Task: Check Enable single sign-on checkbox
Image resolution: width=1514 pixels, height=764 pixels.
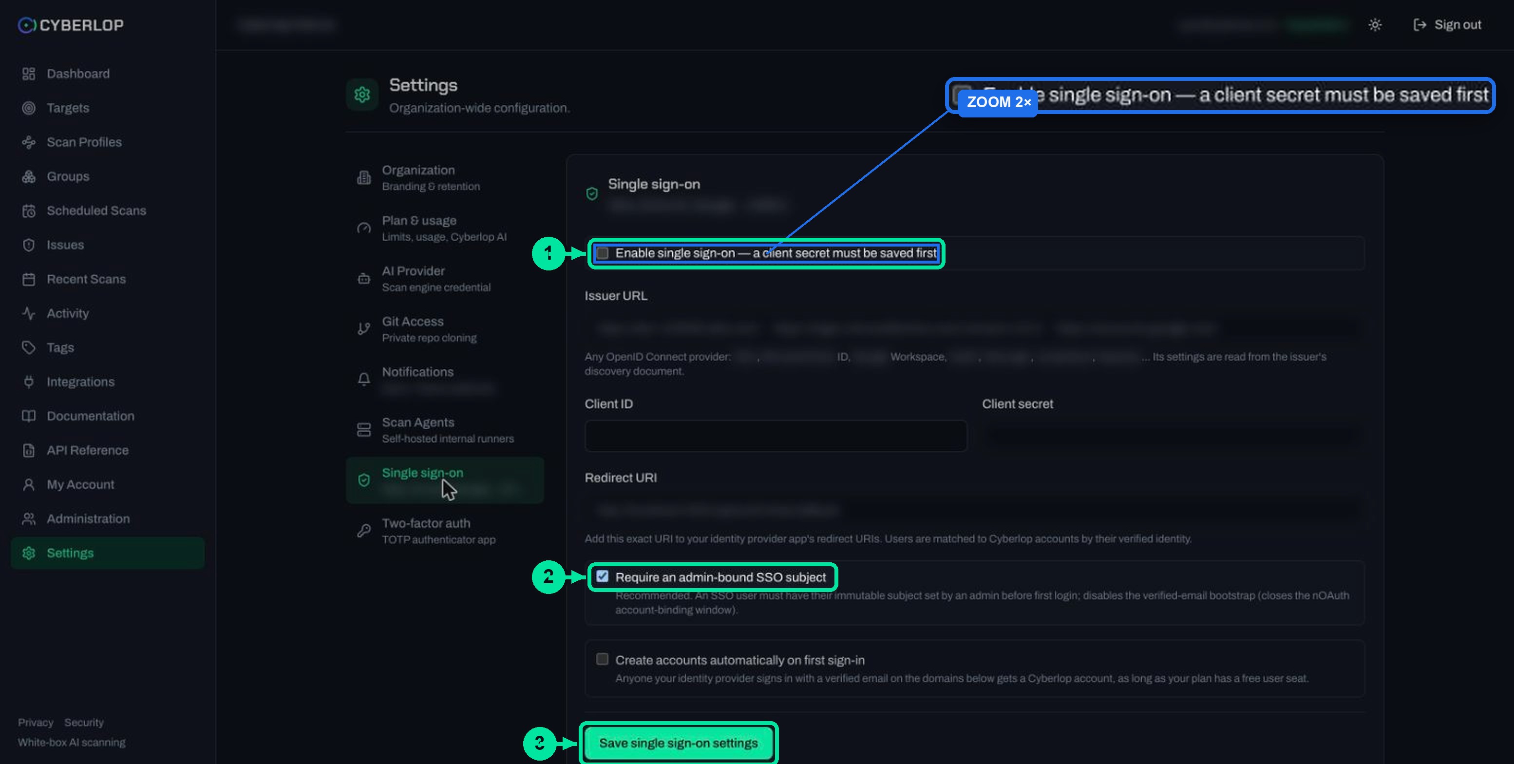Action: pos(603,253)
